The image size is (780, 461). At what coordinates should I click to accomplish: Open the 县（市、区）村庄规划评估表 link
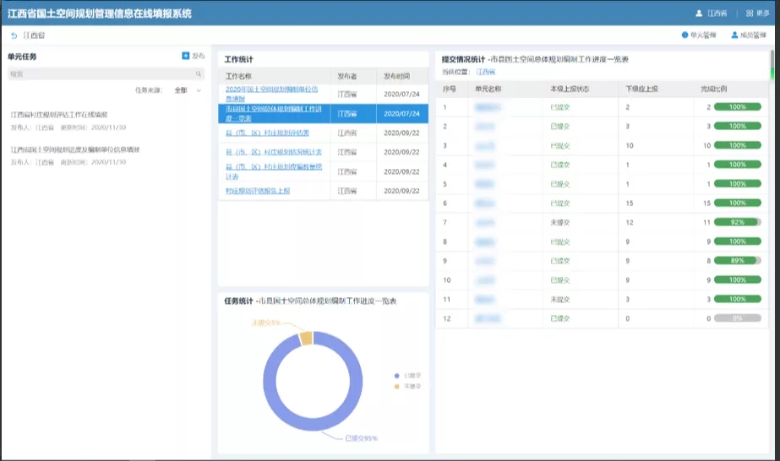click(267, 133)
